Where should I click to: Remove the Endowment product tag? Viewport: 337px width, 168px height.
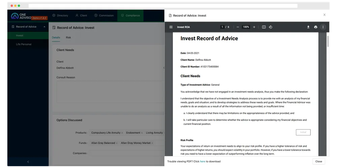pos(142,133)
